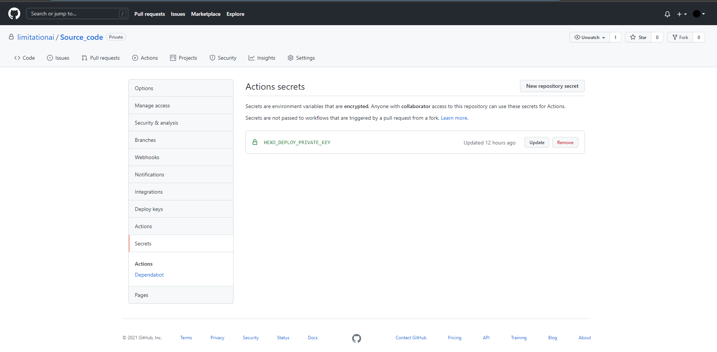Image resolution: width=717 pixels, height=352 pixels.
Task: Switch to the repository Pull requests tab
Action: coord(101,58)
